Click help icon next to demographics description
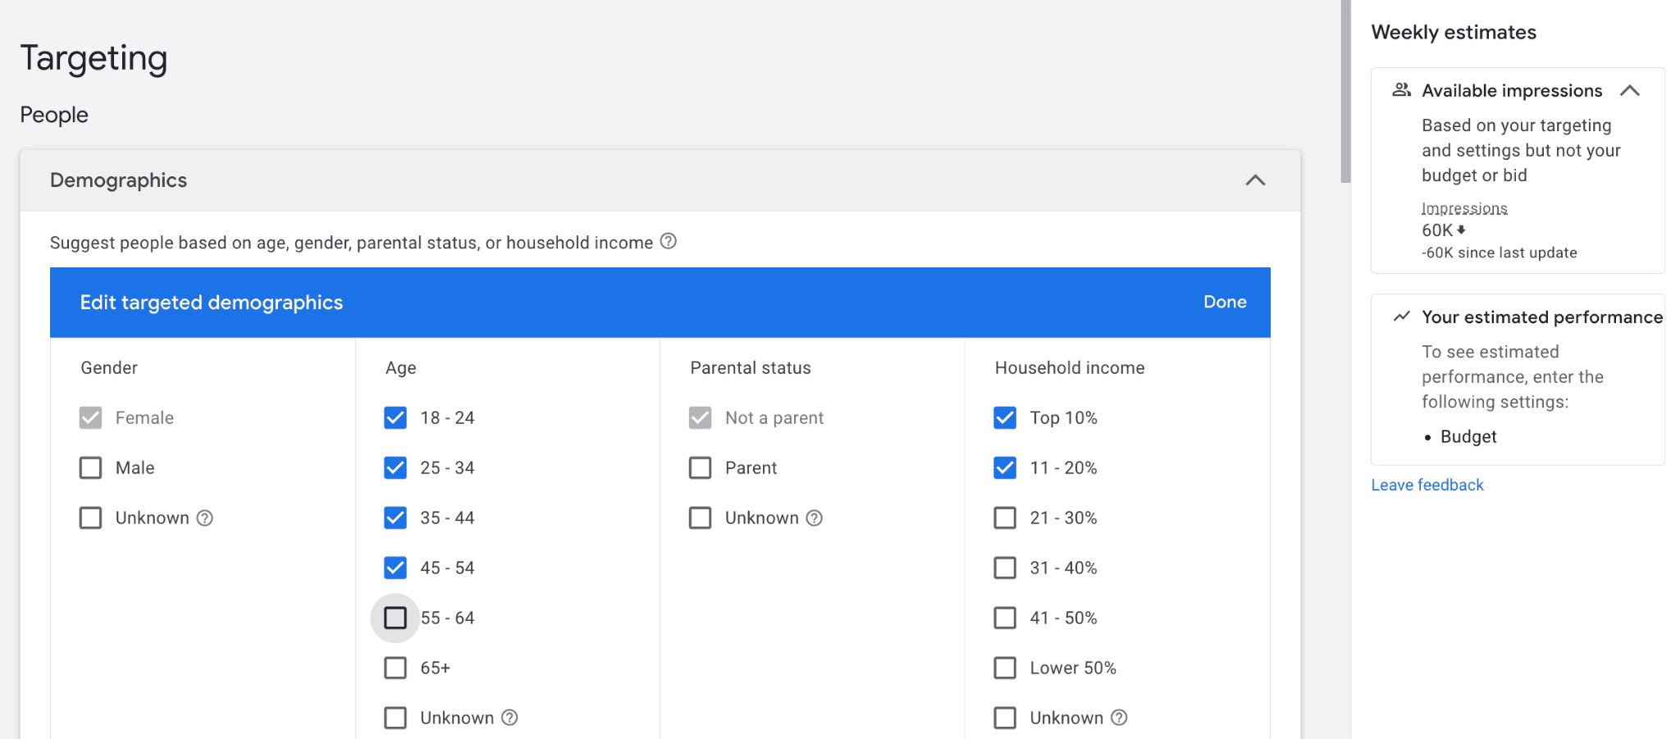Viewport: 1680px width, 739px height. click(669, 241)
